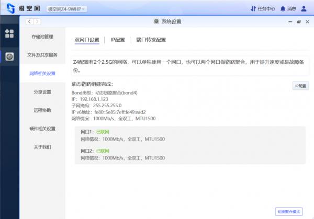
Task: Open 硬件相关设置 section
Action: (x=42, y=129)
